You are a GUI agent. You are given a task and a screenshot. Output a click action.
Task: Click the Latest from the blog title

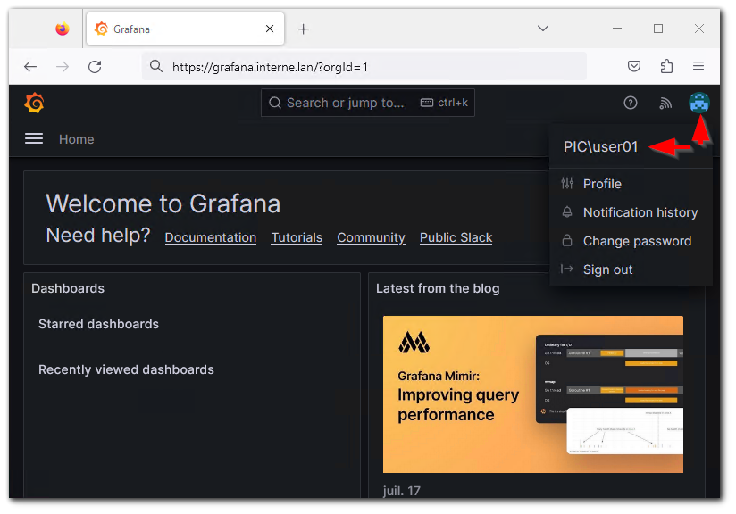[438, 288]
